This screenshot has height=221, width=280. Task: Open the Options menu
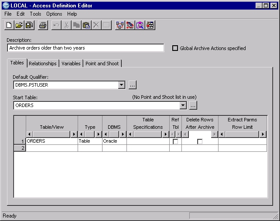54,14
